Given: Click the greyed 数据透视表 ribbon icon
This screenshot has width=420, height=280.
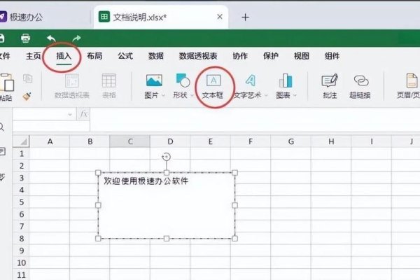Looking at the screenshot, I should coord(72,80).
